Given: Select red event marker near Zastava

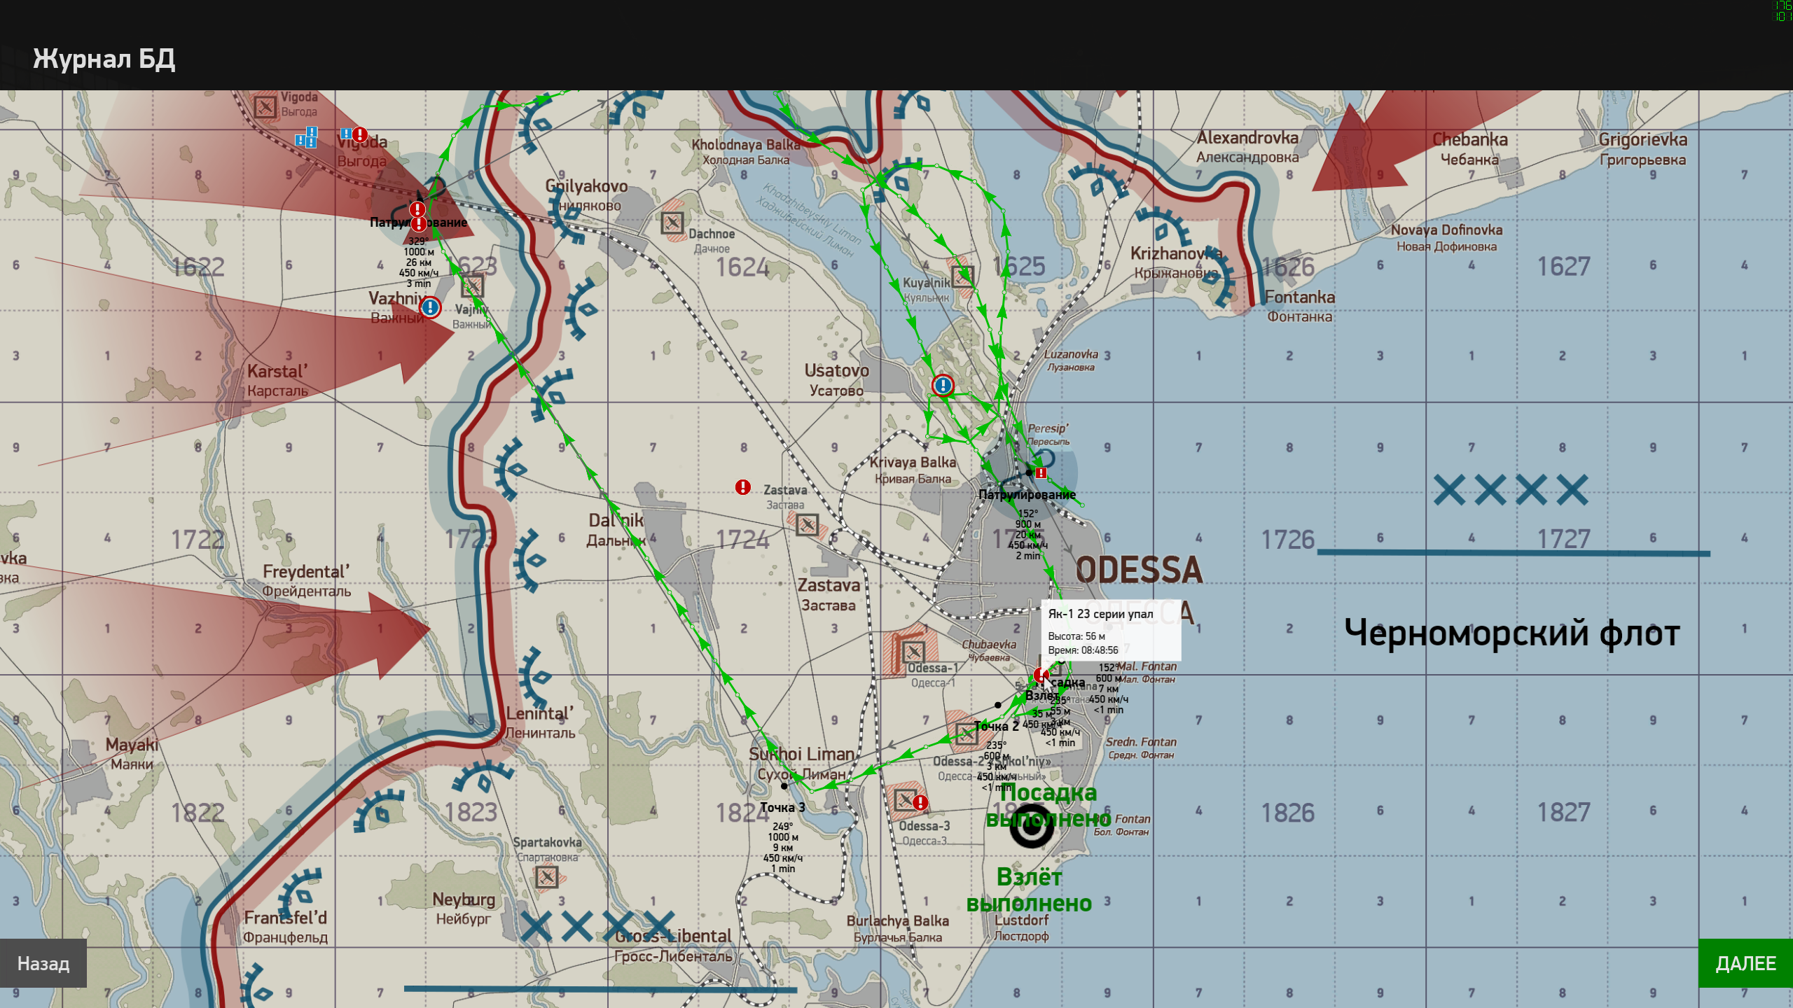Looking at the screenshot, I should pos(742,487).
